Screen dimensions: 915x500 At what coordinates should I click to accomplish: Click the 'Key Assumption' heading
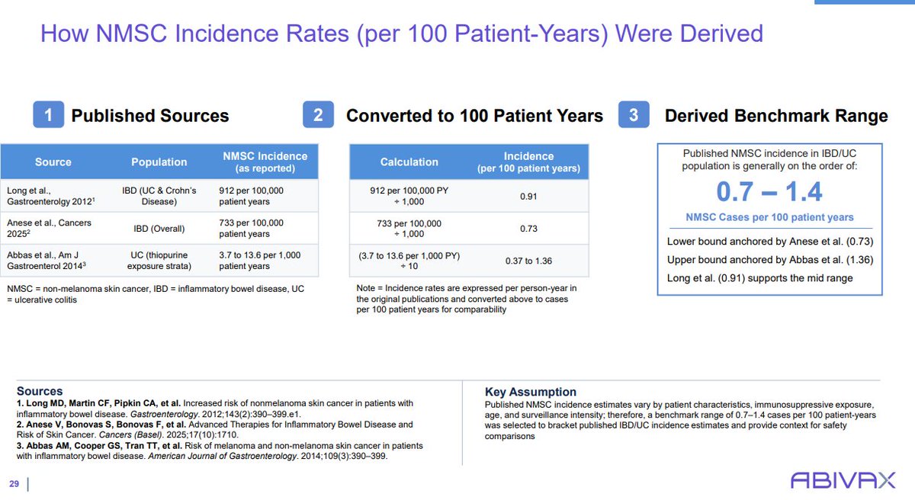pos(531,392)
